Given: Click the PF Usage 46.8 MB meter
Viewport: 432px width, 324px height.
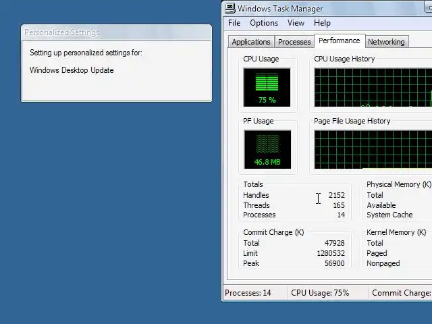Looking at the screenshot, I should (x=267, y=149).
